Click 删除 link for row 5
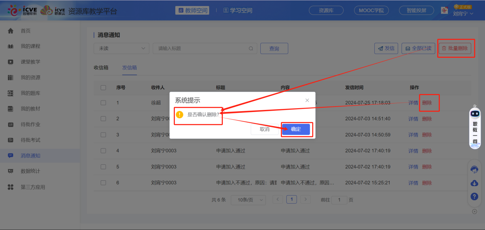Screen dimensions: 485x230 [427, 167]
